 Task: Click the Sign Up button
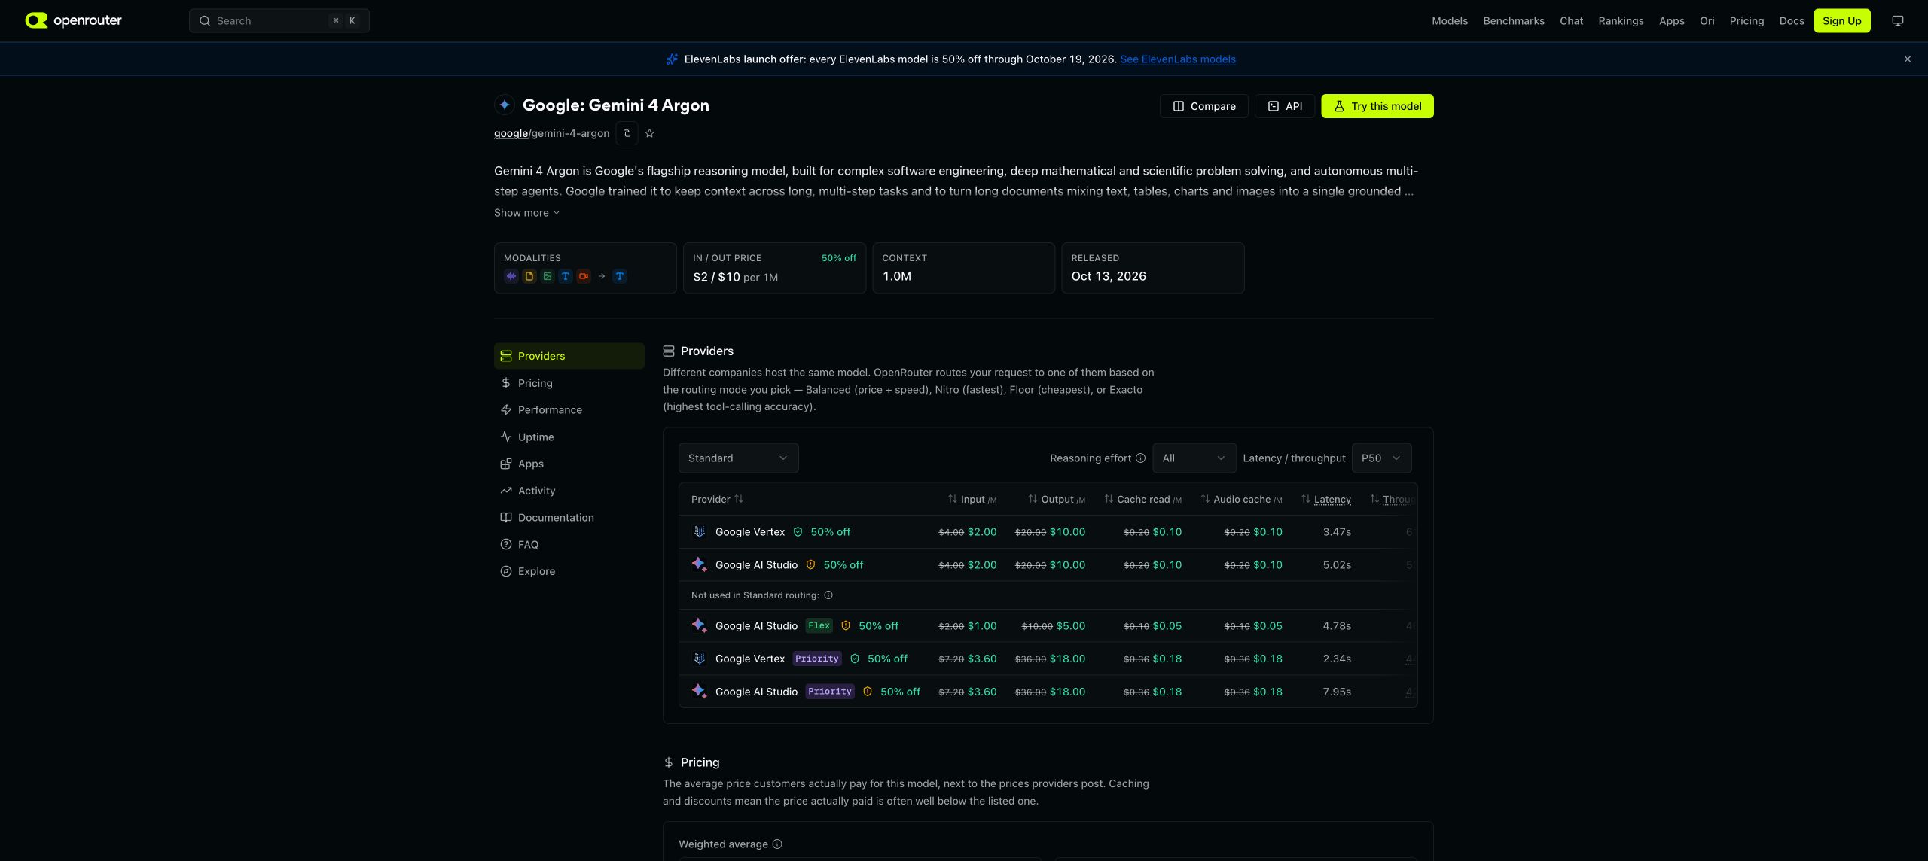tap(1841, 21)
